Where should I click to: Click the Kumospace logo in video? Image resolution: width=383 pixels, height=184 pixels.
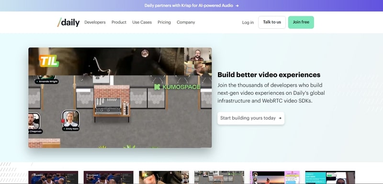(x=177, y=87)
